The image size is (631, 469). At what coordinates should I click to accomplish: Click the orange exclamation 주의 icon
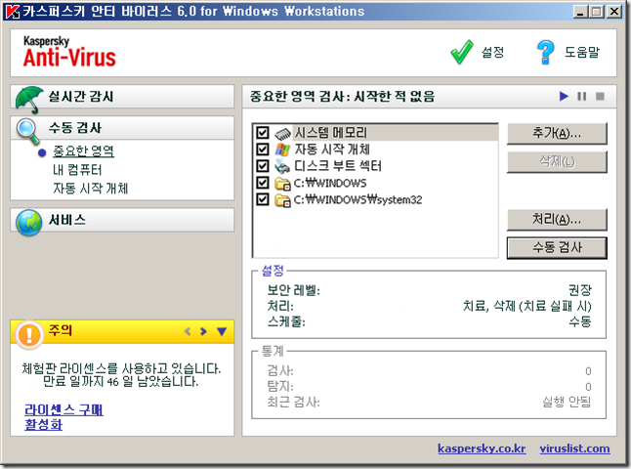28,335
